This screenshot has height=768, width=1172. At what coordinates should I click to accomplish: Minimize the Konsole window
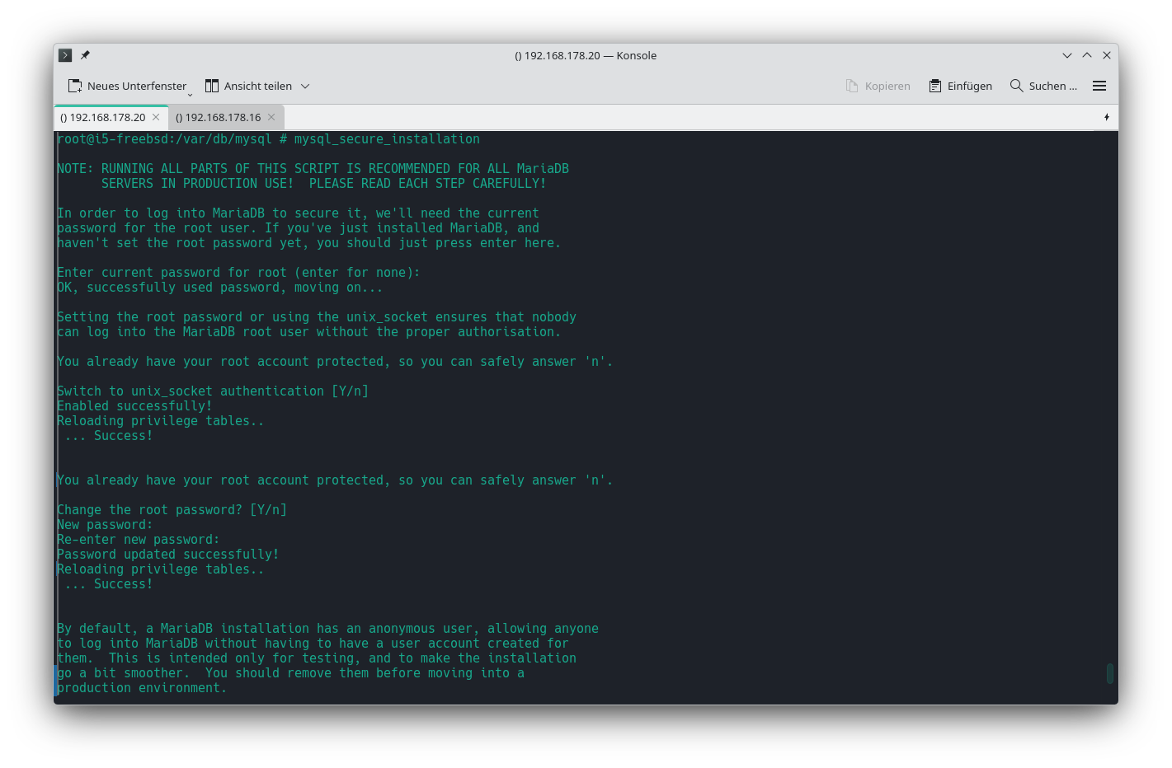(x=1067, y=55)
